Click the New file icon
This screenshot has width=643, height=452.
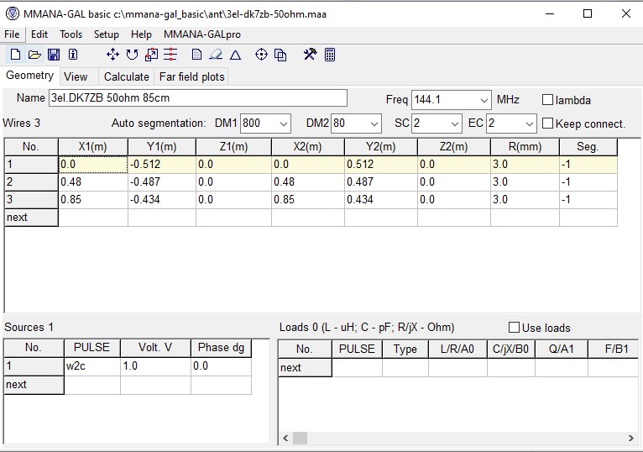pyautogui.click(x=15, y=55)
